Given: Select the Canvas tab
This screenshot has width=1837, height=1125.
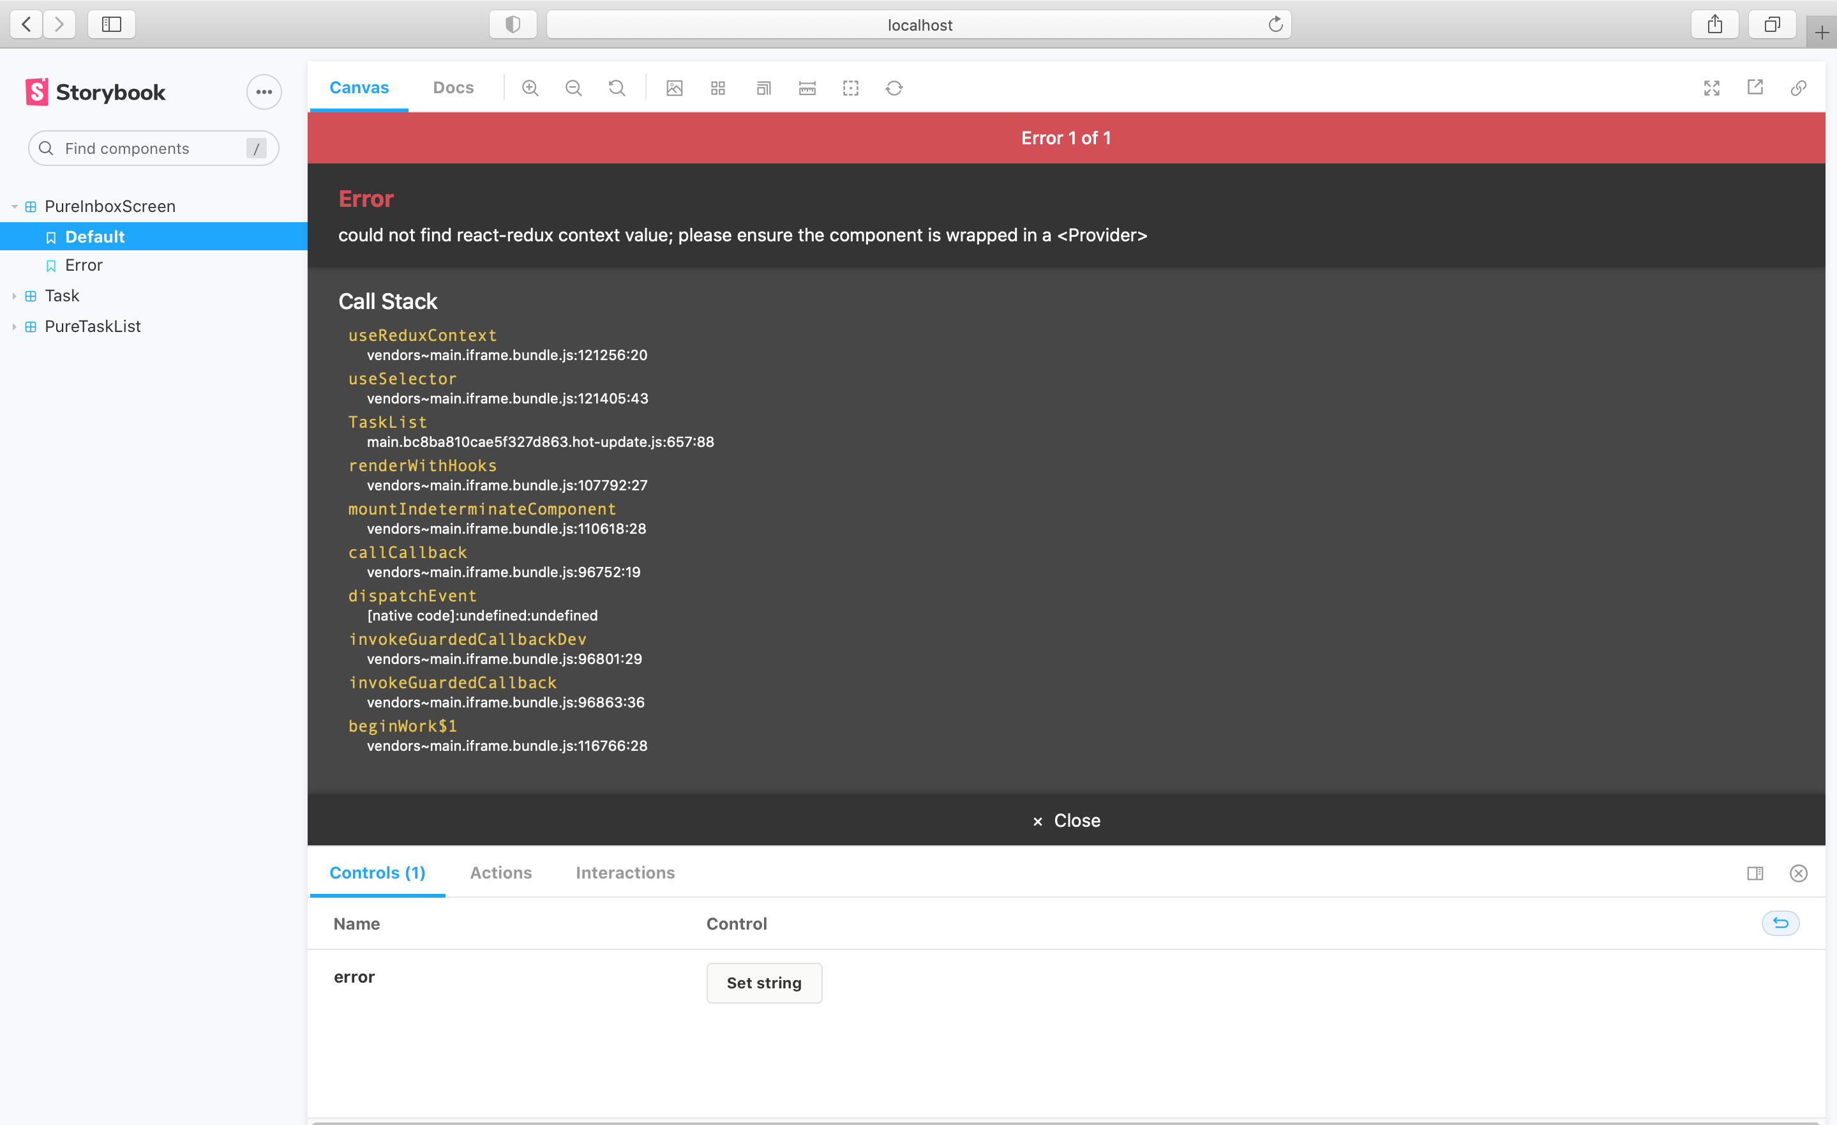Looking at the screenshot, I should coord(359,88).
